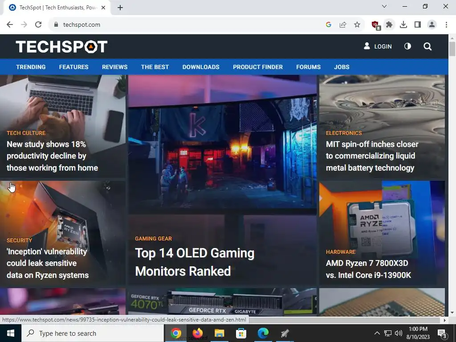The height and width of the screenshot is (342, 456).
Task: Open the uBlock Origin extension icon
Action: 376,25
